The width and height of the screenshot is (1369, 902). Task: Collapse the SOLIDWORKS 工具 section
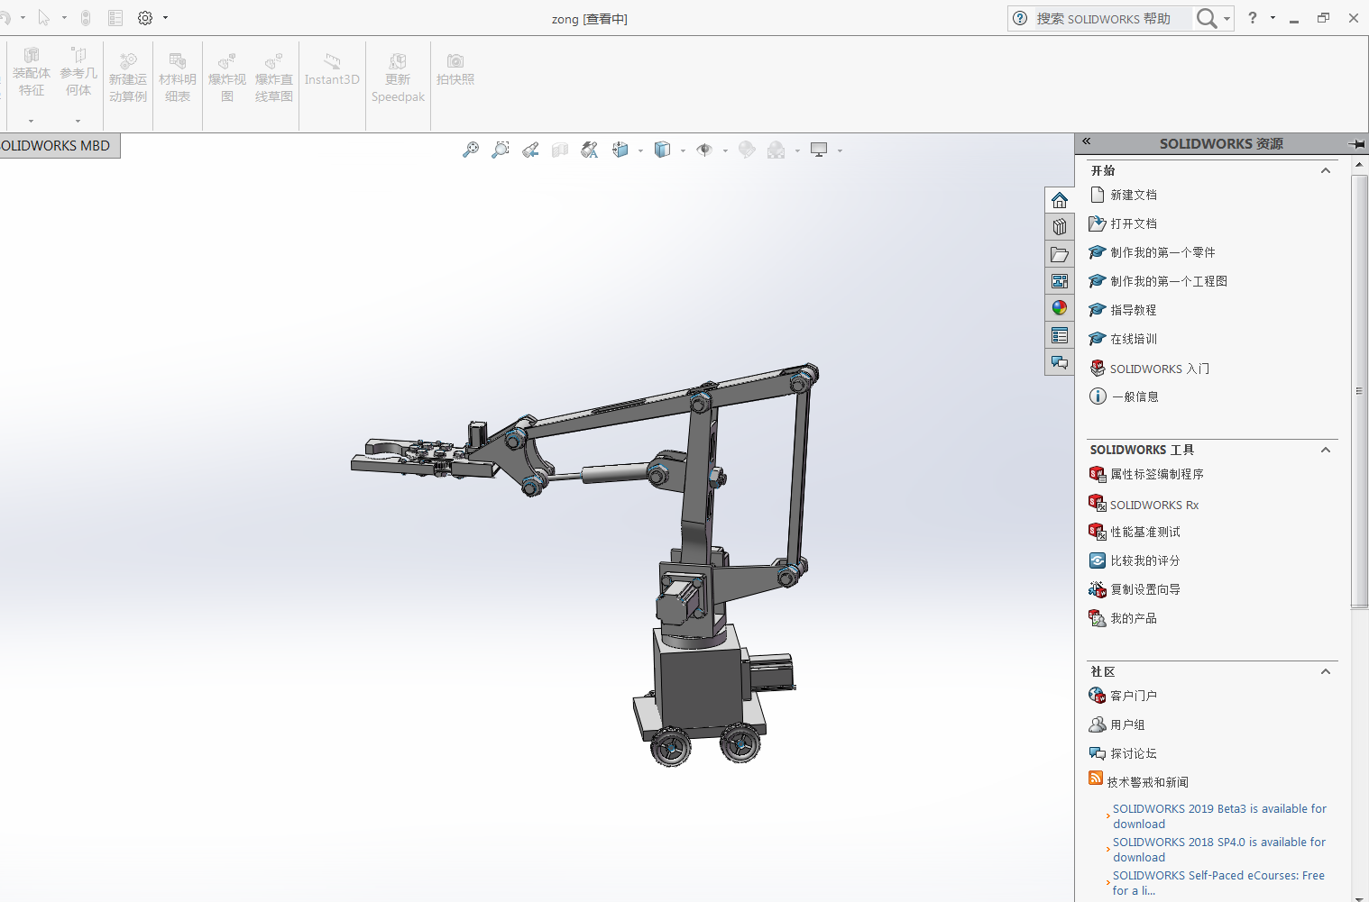[1326, 450]
